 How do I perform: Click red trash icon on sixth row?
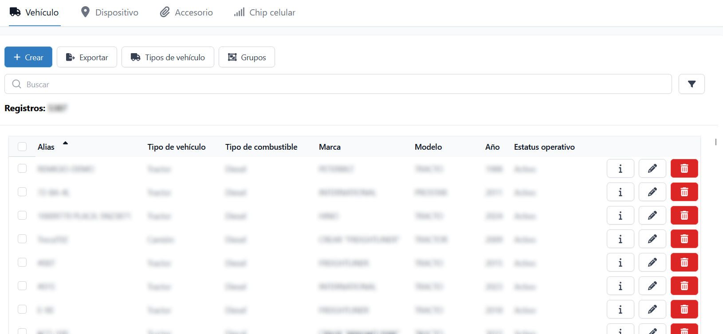pyautogui.click(x=684, y=286)
